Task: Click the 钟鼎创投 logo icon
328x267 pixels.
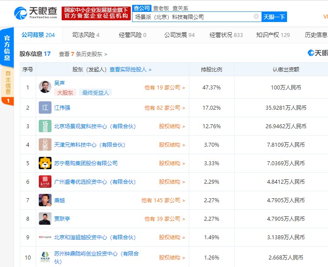Action: pos(45,257)
